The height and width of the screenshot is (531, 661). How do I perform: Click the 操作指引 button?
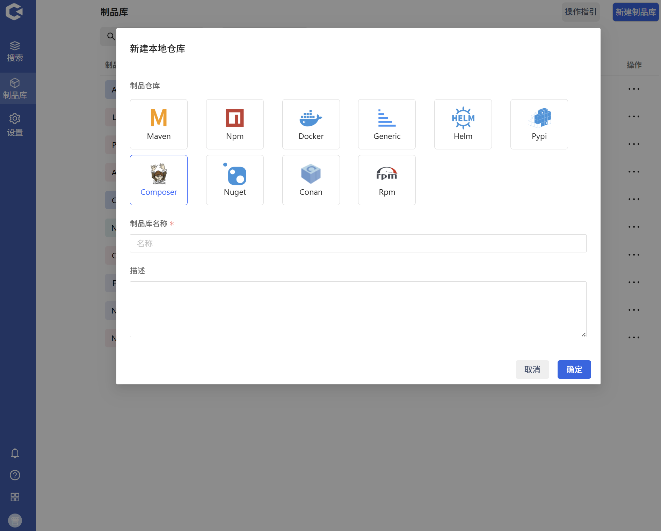(580, 12)
